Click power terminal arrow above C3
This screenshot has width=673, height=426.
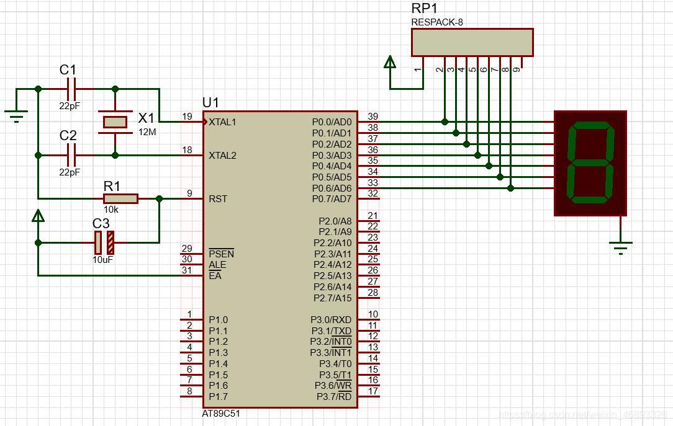click(38, 216)
